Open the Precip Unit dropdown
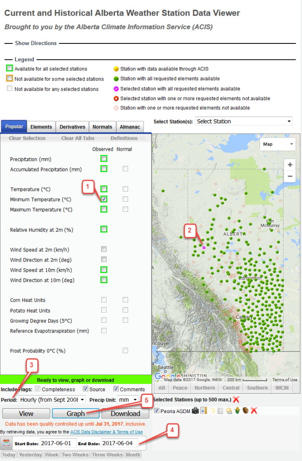 tap(127, 400)
